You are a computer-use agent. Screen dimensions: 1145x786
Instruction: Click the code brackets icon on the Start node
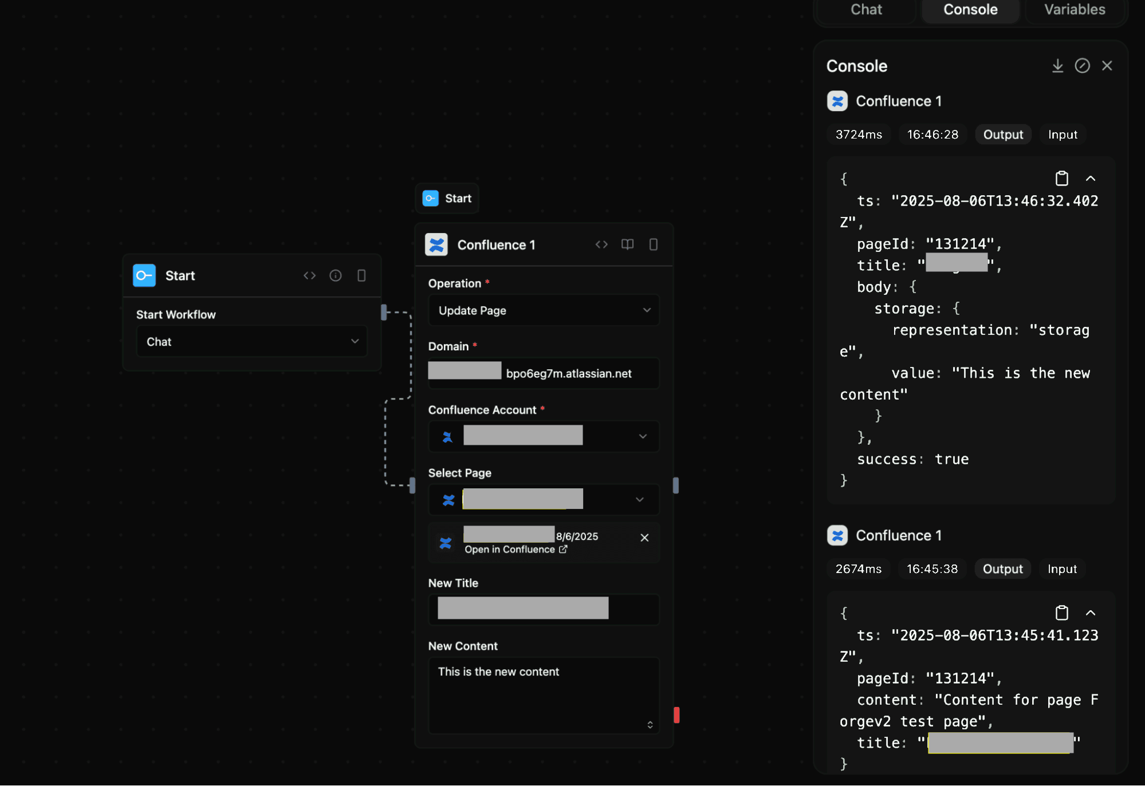coord(309,275)
